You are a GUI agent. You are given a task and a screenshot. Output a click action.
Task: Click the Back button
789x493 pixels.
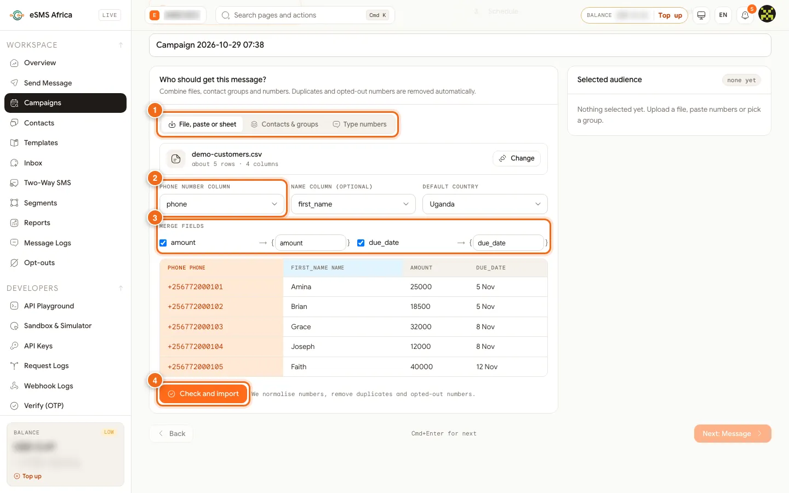171,433
